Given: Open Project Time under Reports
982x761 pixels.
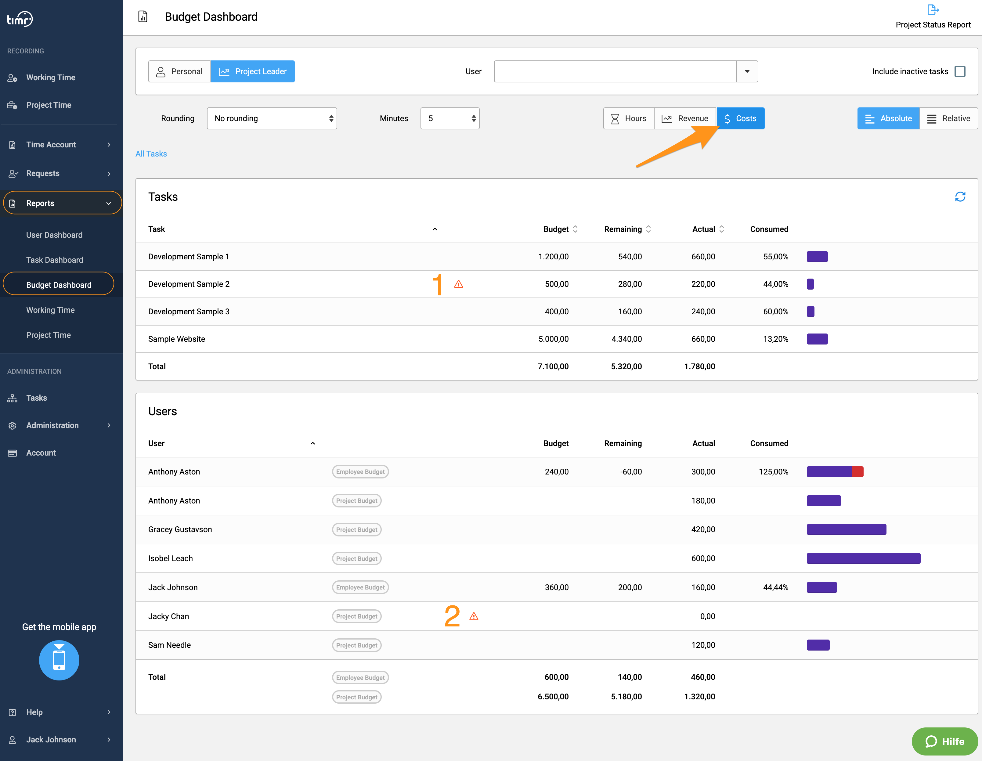Looking at the screenshot, I should coord(49,335).
